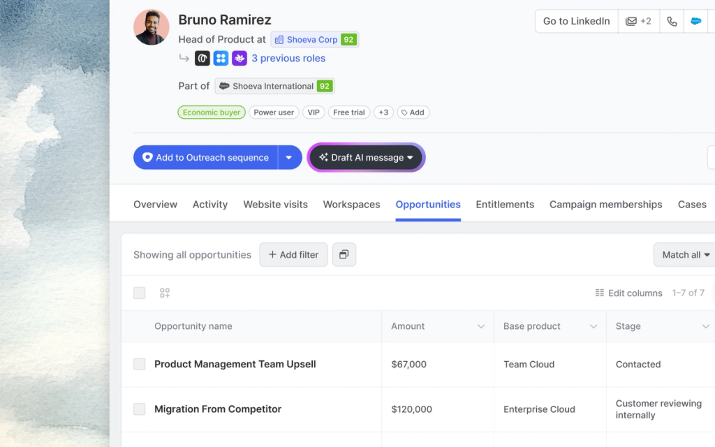
Task: Click the Economic buyer tag
Action: pos(211,112)
